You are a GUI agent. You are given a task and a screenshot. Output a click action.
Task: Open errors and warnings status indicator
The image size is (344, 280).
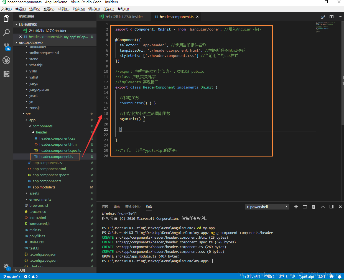click(x=31, y=277)
